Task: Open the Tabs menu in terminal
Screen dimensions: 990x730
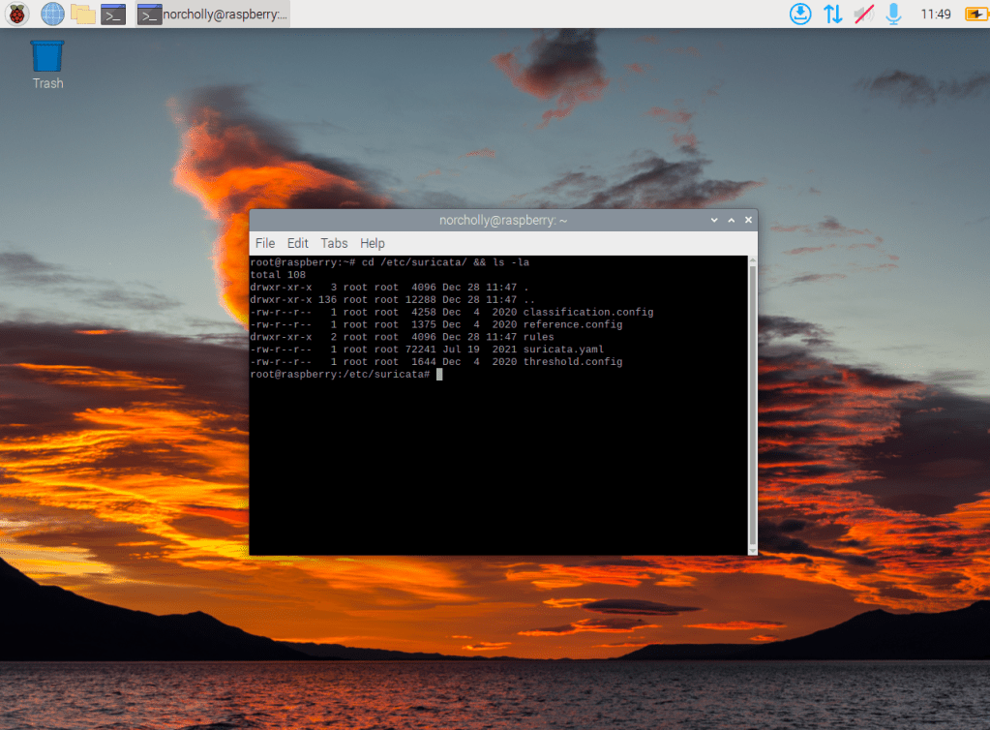Action: (334, 243)
